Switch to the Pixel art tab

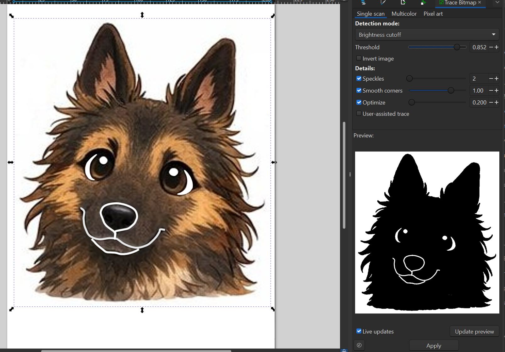coord(433,14)
